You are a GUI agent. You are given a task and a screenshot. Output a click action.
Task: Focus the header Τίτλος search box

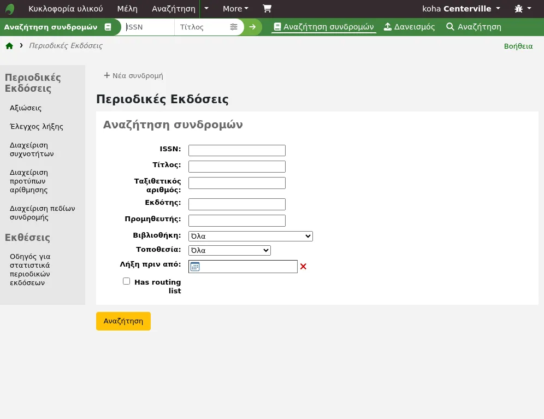point(202,27)
